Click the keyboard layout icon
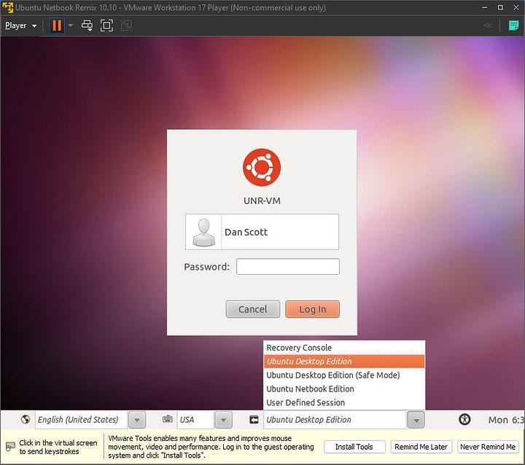The width and height of the screenshot is (525, 465). click(x=168, y=419)
